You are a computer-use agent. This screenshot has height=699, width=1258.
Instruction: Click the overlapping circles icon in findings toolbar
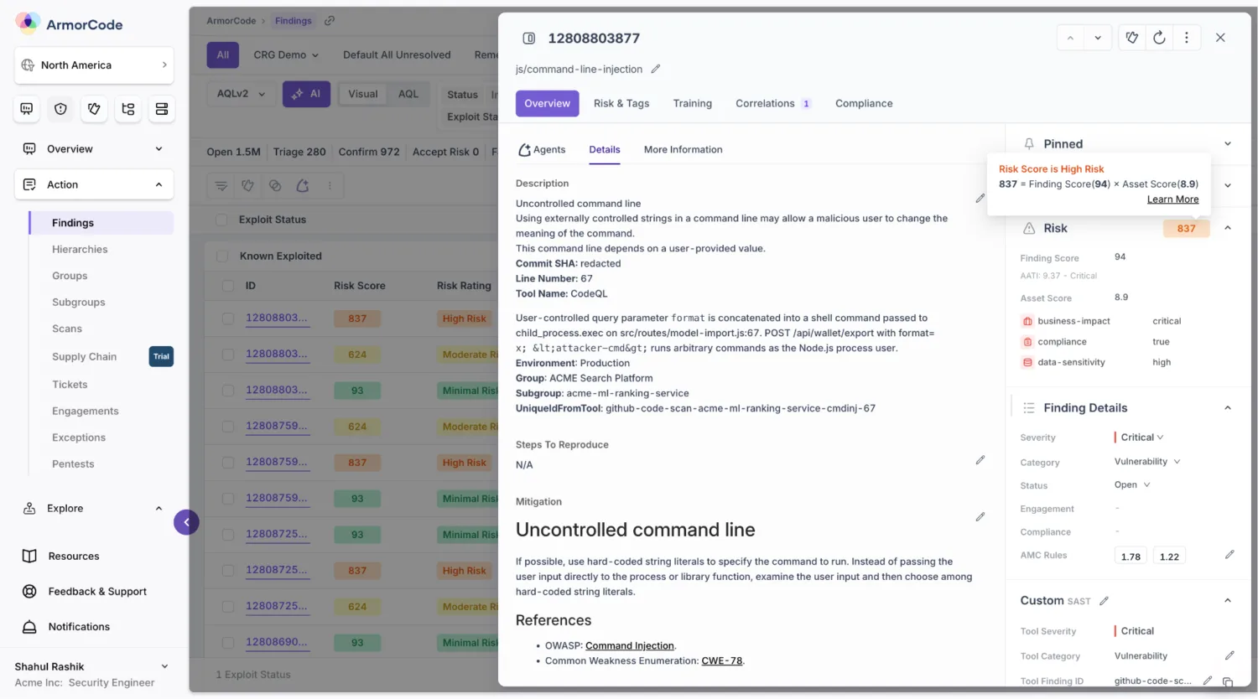pos(275,186)
